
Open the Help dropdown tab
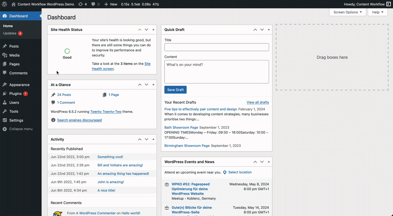click(378, 12)
